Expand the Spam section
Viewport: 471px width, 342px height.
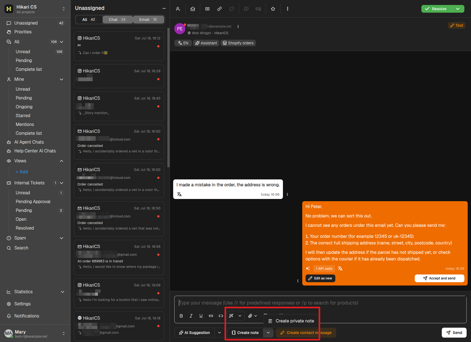pyautogui.click(x=61, y=238)
